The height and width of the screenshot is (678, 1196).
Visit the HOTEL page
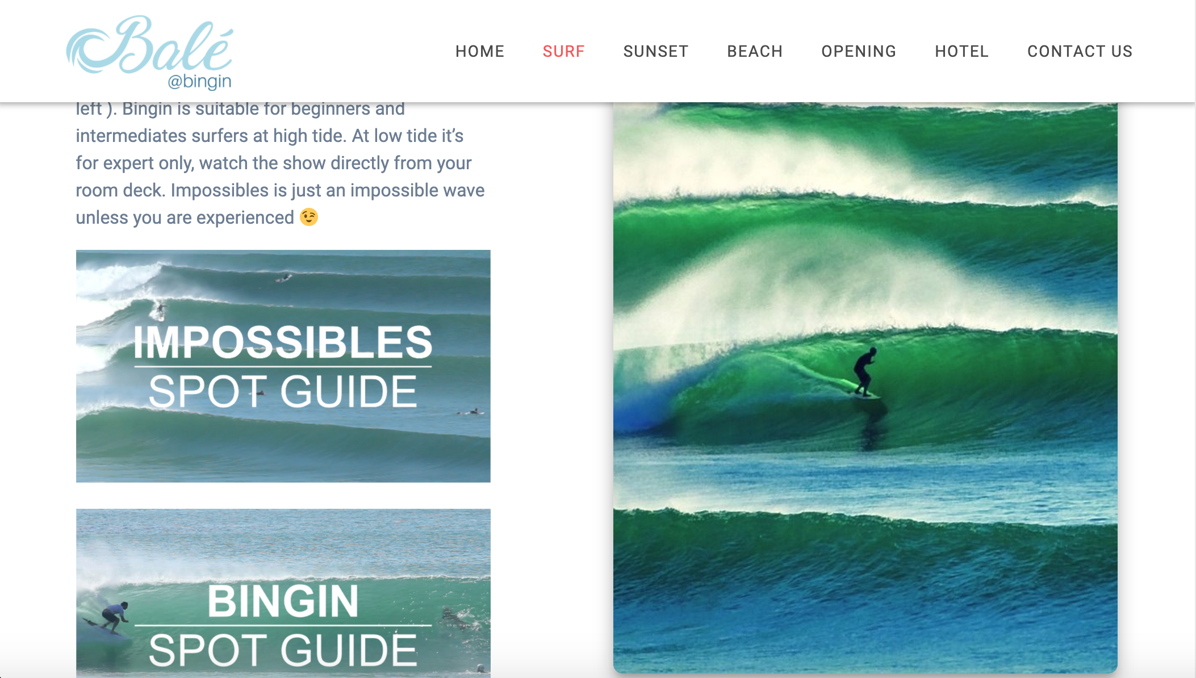tap(962, 51)
